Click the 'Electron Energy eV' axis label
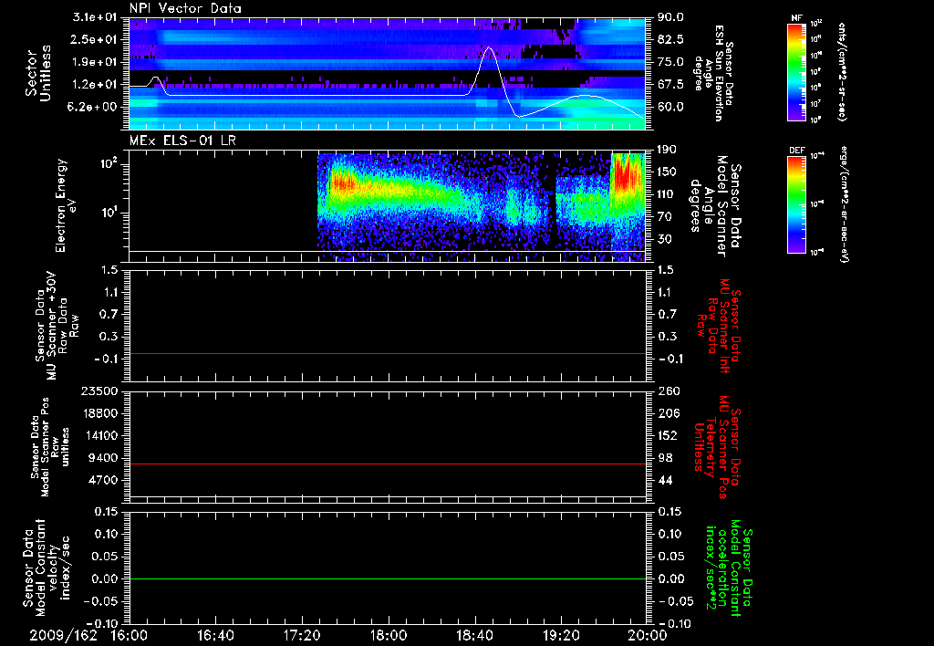The image size is (934, 646). (x=66, y=205)
